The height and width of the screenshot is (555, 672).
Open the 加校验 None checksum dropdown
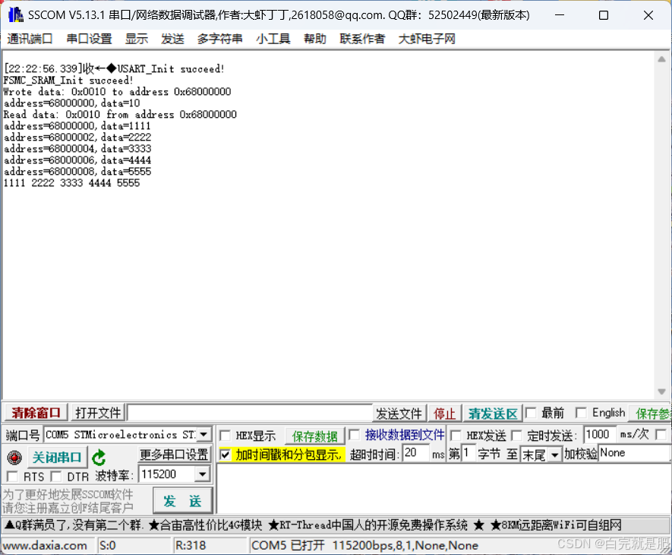tap(634, 453)
